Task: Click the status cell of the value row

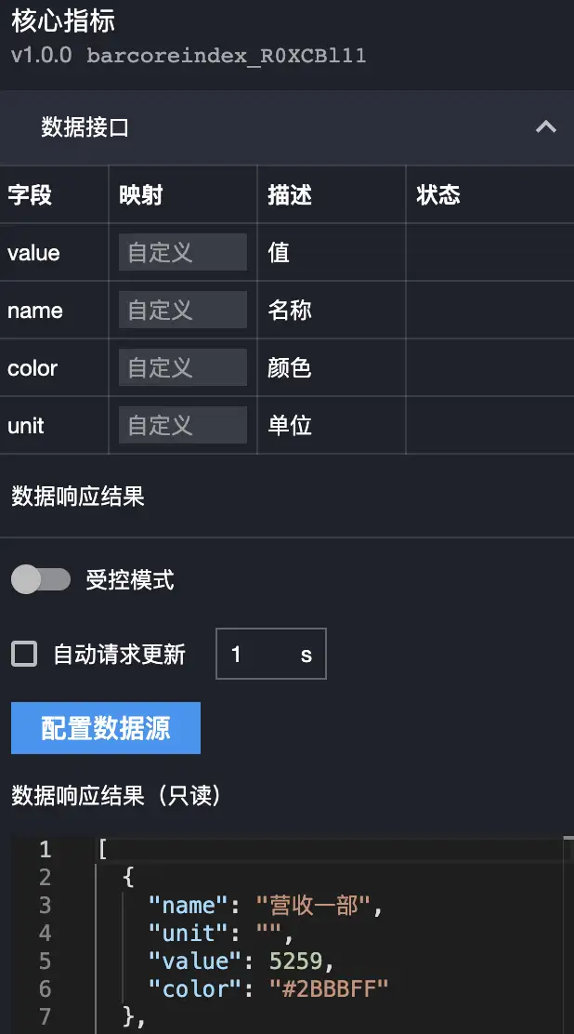Action: 489,253
